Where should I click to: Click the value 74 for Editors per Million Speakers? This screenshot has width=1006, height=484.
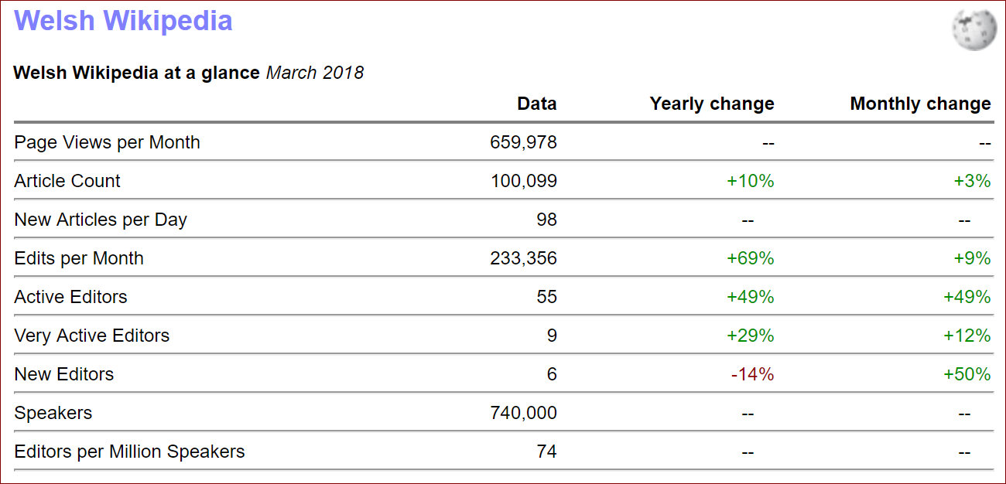click(x=547, y=452)
